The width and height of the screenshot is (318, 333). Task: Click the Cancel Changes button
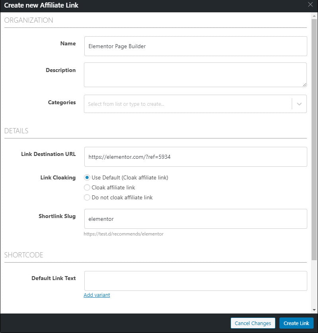[x=253, y=323]
